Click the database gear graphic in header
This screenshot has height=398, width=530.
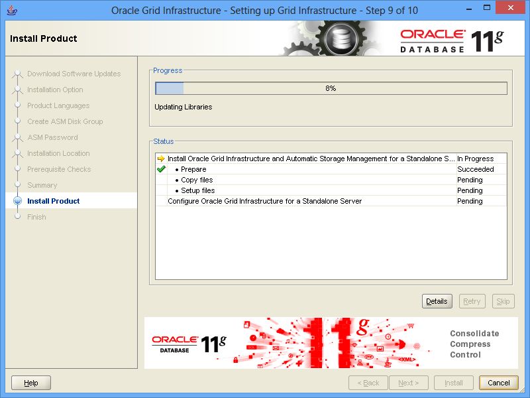tap(342, 39)
